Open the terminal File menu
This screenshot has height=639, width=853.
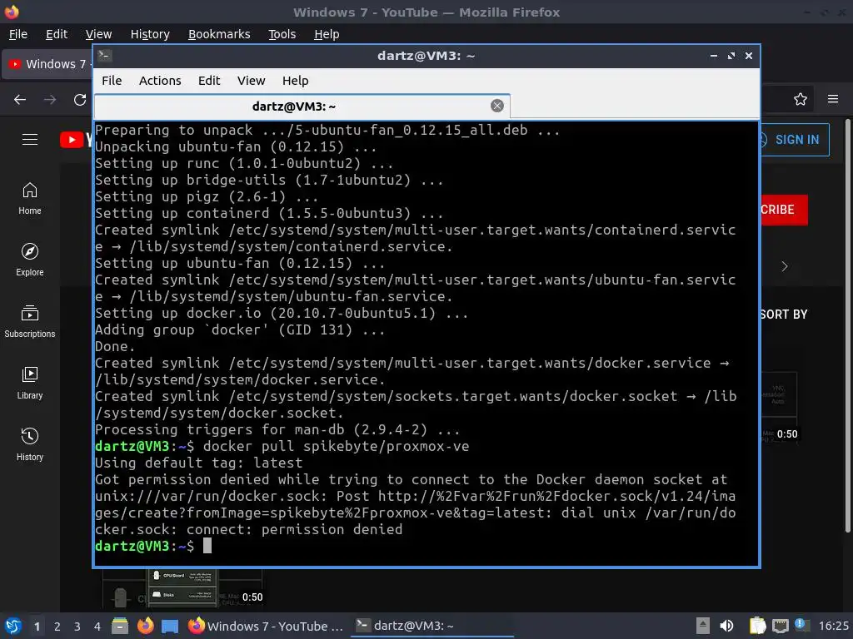pos(112,81)
